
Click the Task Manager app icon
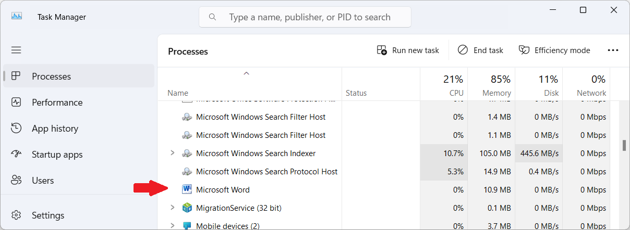17,16
